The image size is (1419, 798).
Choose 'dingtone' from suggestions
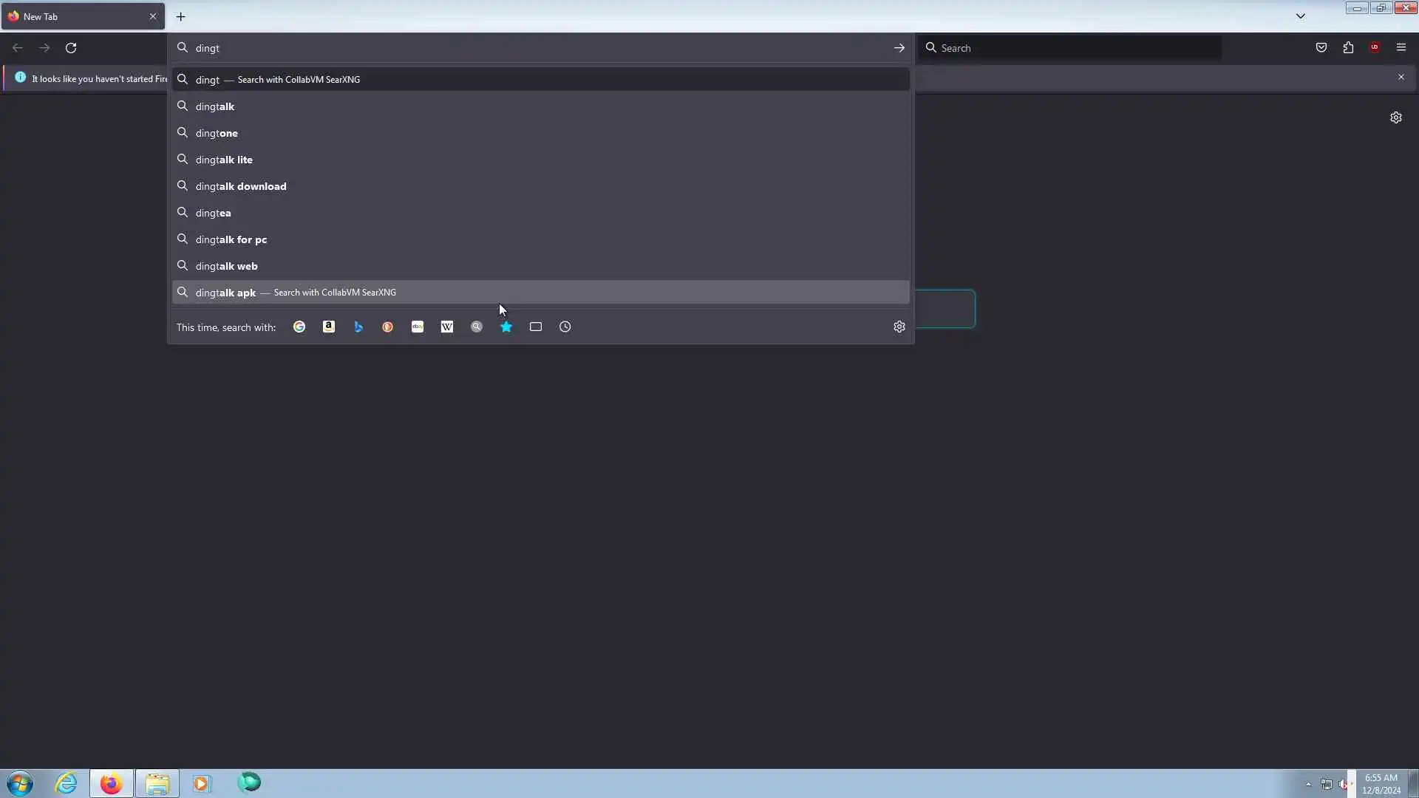point(217,133)
